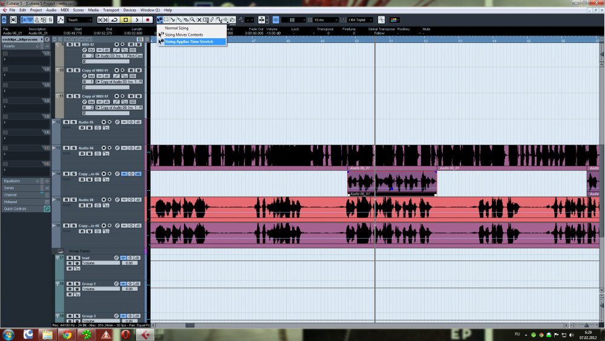Open the Devices menu
The image size is (605, 341).
pos(129,10)
